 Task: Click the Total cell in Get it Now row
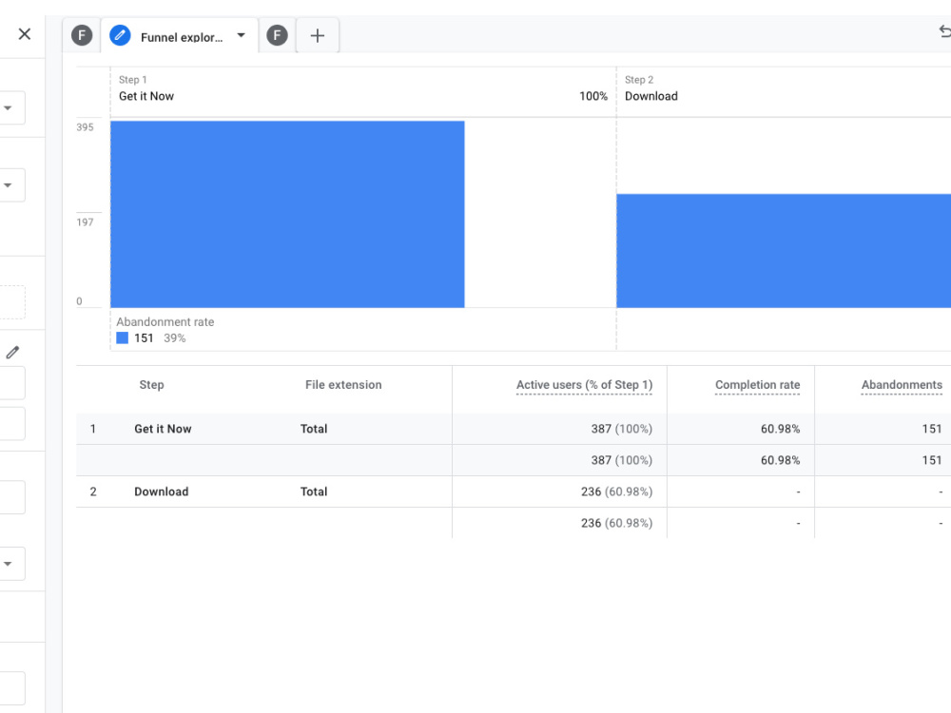click(314, 429)
